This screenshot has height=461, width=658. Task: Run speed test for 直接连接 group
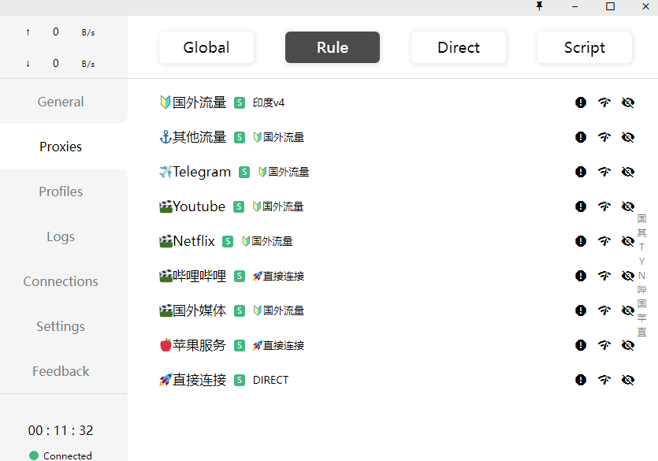click(x=604, y=380)
